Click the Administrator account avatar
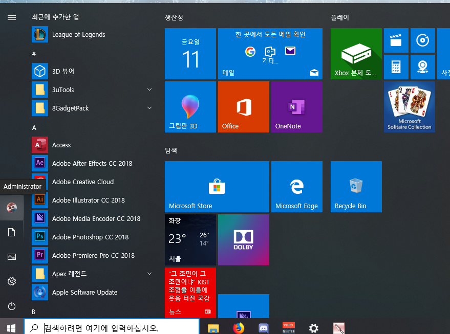The height and width of the screenshot is (334, 450). pos(11,208)
